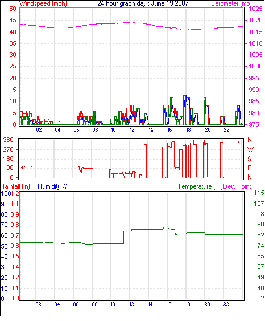Click the 5 windspeed axis value
The width and height of the screenshot is (265, 321).
[x=14, y=113]
